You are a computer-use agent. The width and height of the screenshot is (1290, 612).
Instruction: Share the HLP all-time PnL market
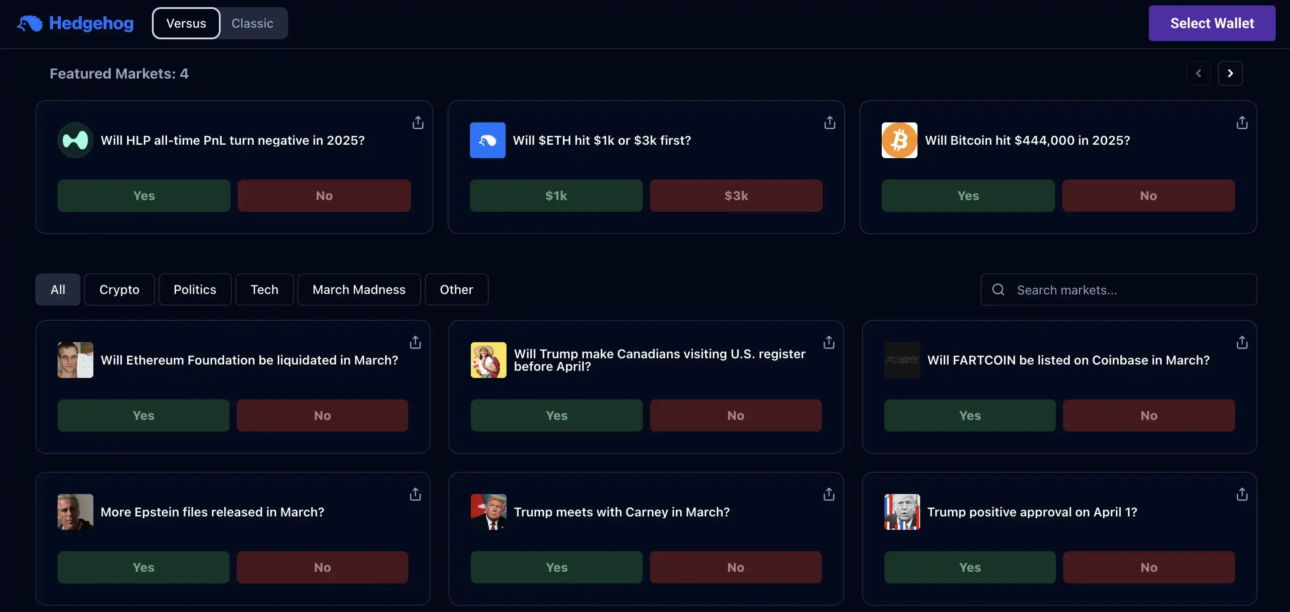[x=418, y=123]
